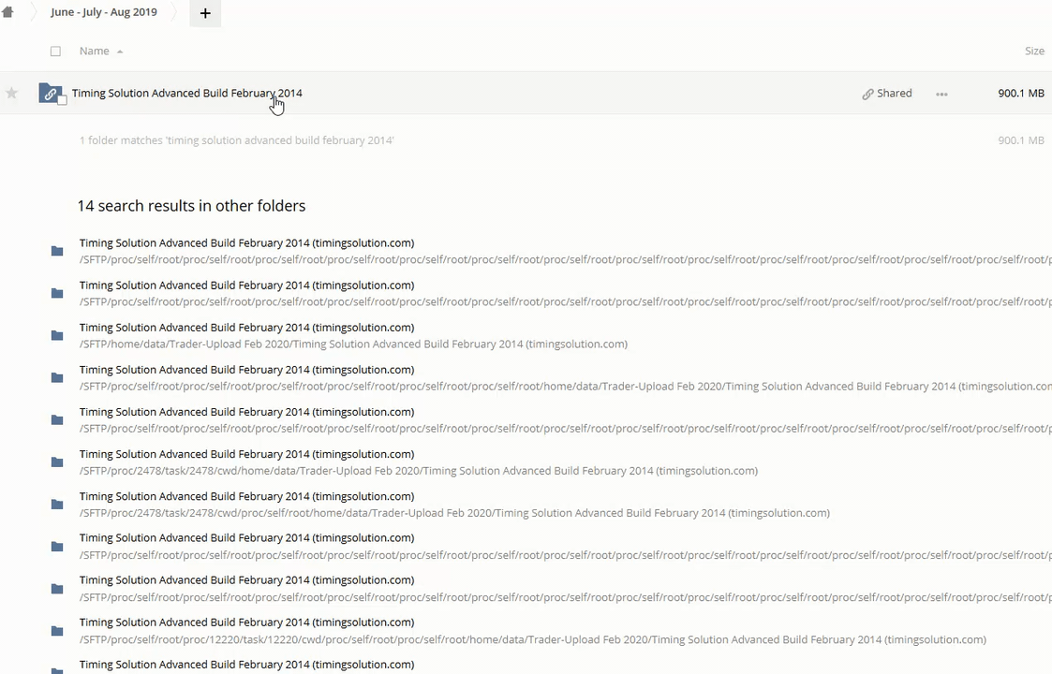Viewport: 1052px width, 674px height.
Task: Click the first search result's folder icon
Action: pos(57,251)
